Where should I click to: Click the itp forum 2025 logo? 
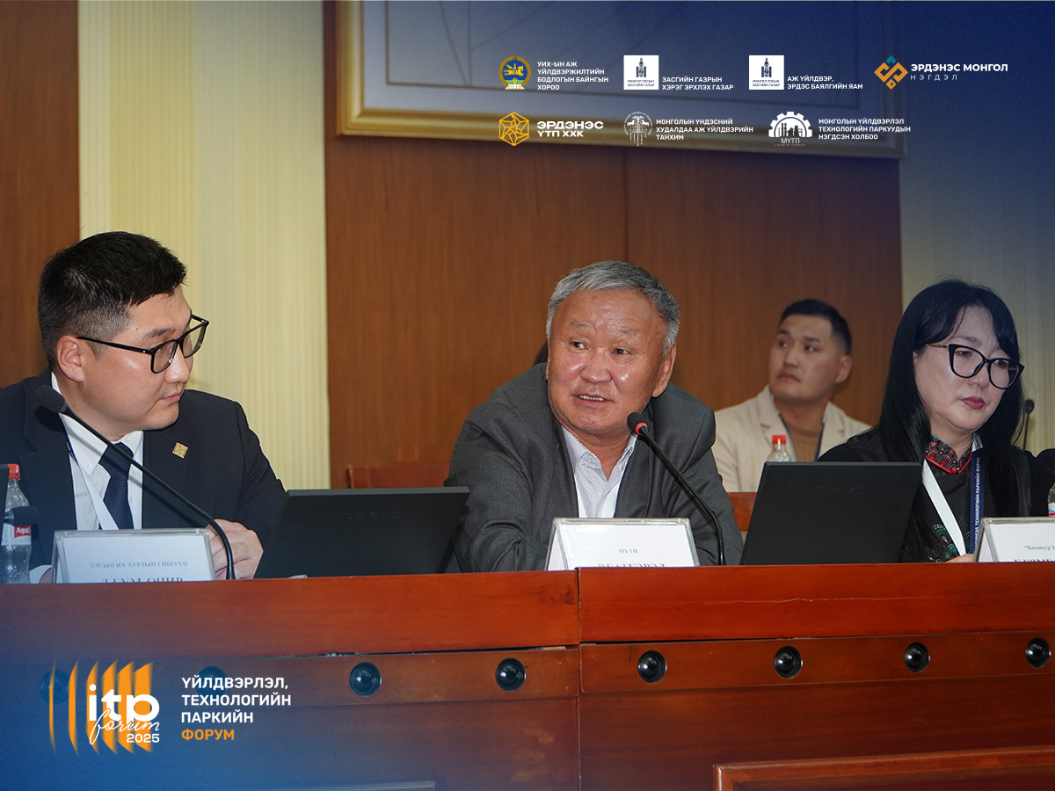coord(105,707)
